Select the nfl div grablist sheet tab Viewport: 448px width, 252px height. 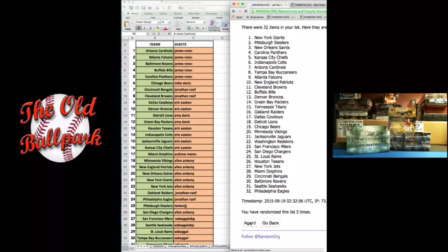click(219, 246)
